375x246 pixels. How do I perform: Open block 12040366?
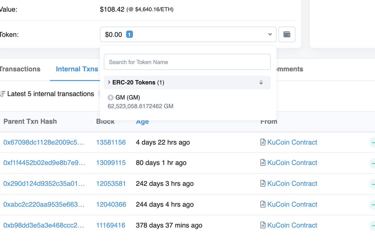pyautogui.click(x=111, y=204)
